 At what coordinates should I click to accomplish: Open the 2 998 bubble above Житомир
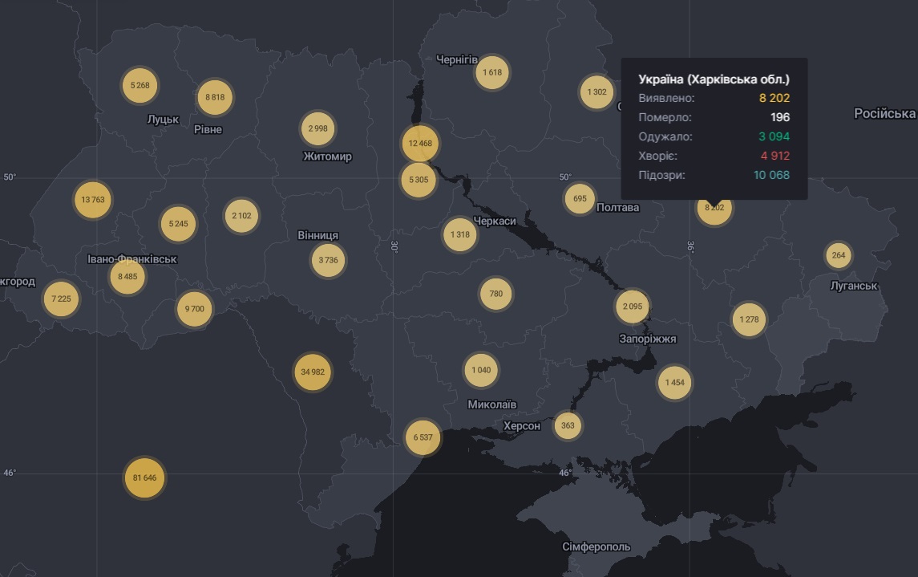(x=317, y=128)
